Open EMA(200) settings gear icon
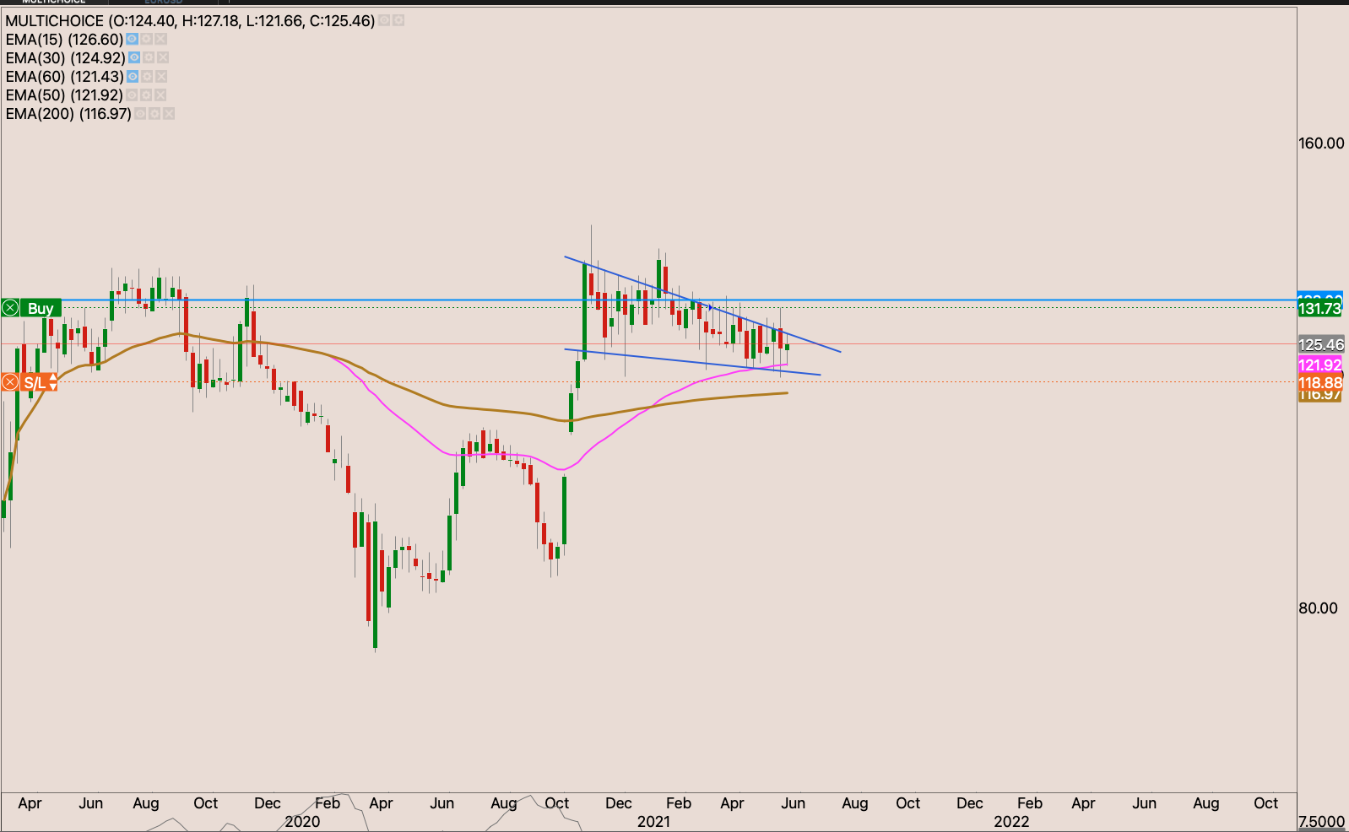 pos(154,114)
